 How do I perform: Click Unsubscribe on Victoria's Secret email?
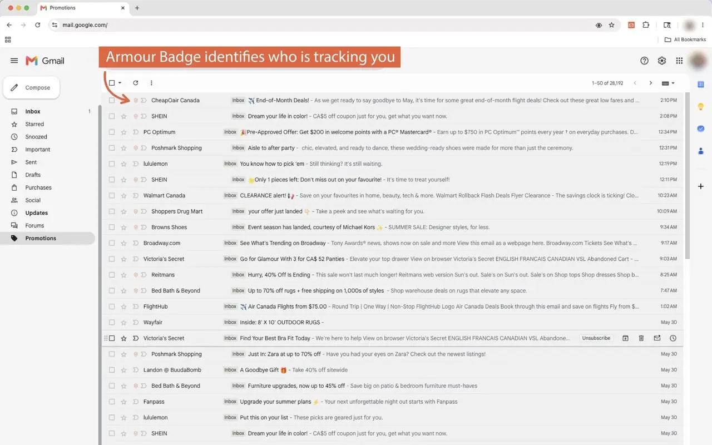596,338
